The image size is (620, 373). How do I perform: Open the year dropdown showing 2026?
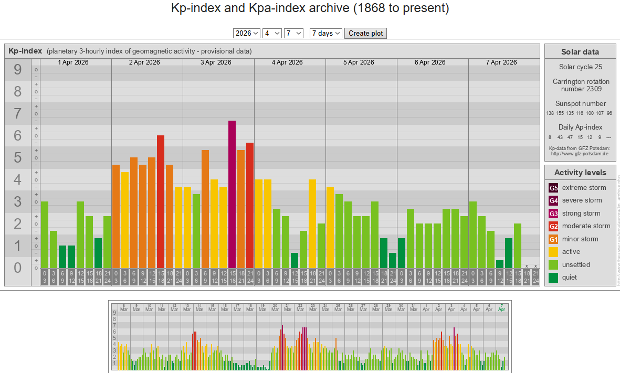(247, 33)
